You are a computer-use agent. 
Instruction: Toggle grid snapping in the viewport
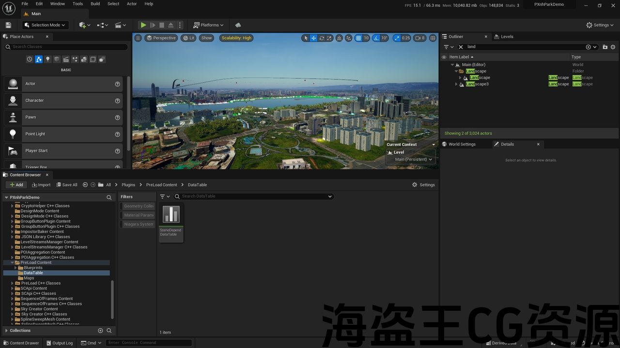pyautogui.click(x=358, y=38)
